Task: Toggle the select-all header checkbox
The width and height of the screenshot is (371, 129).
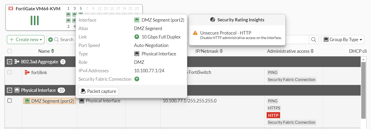Action: [x=10, y=51]
